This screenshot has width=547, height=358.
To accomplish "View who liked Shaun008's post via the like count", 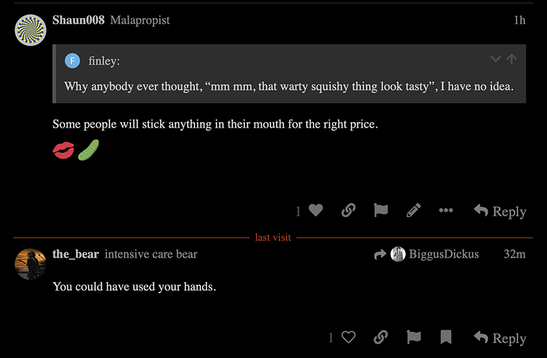I will (299, 211).
